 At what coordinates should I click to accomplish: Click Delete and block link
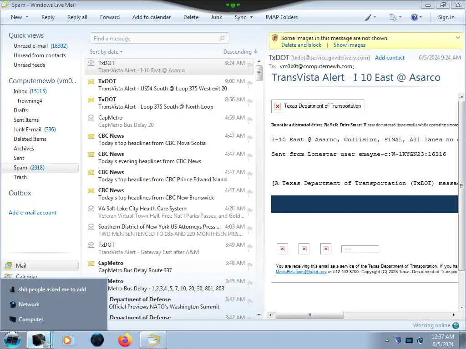301,45
